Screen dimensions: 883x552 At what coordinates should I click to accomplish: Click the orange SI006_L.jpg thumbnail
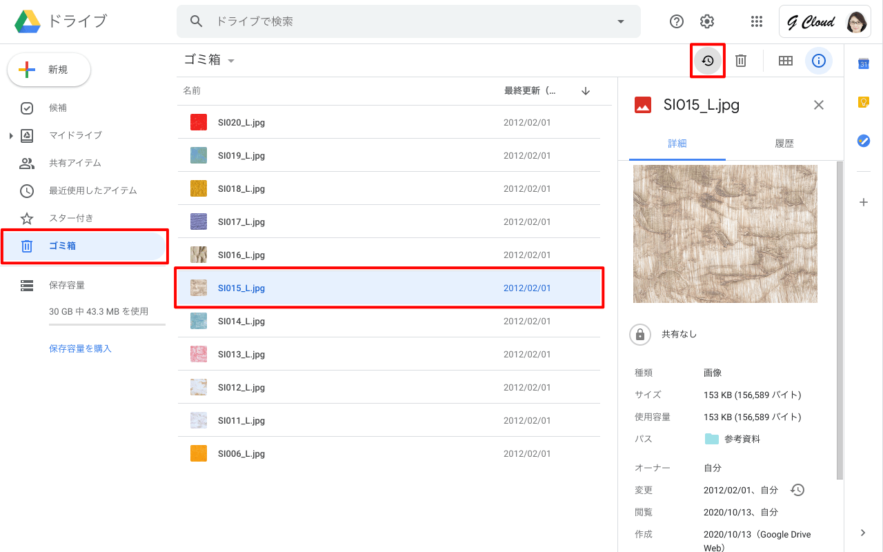coord(199,453)
